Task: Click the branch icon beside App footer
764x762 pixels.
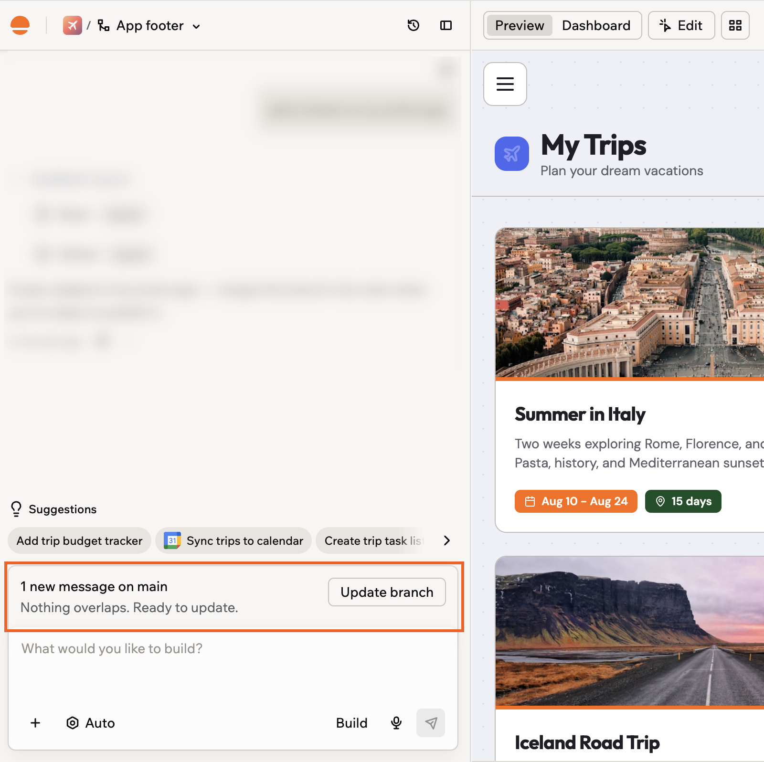Action: point(103,25)
